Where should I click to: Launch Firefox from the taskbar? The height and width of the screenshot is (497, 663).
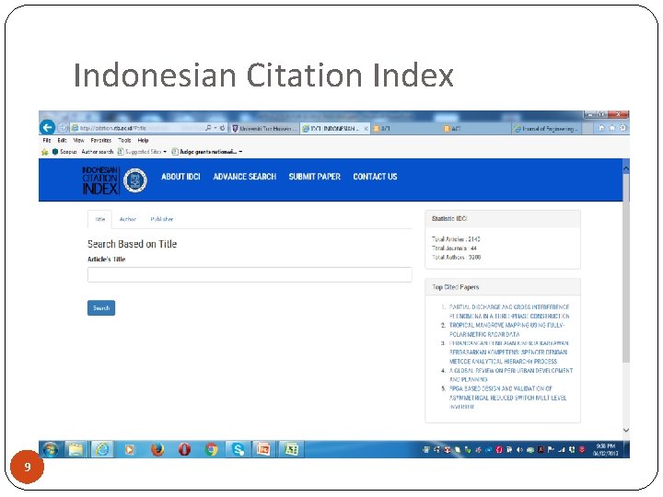point(157,449)
